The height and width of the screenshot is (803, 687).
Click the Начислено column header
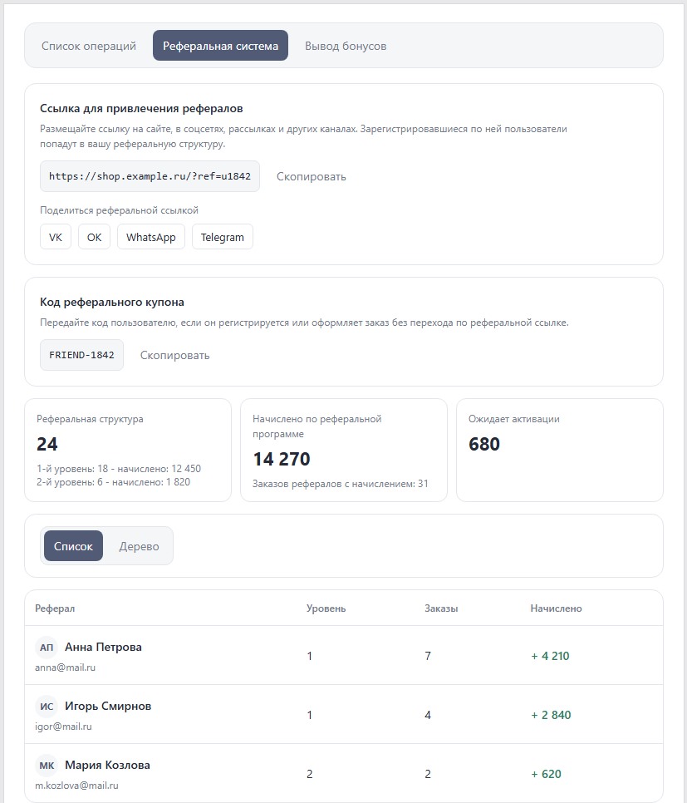tap(556, 608)
